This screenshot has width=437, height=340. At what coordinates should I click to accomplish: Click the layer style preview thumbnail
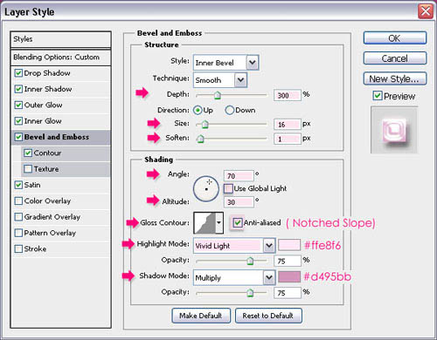coord(394,130)
